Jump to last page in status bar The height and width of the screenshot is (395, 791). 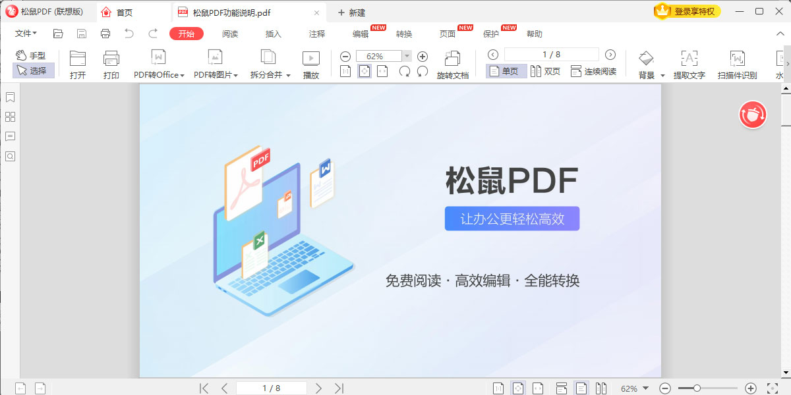point(339,388)
